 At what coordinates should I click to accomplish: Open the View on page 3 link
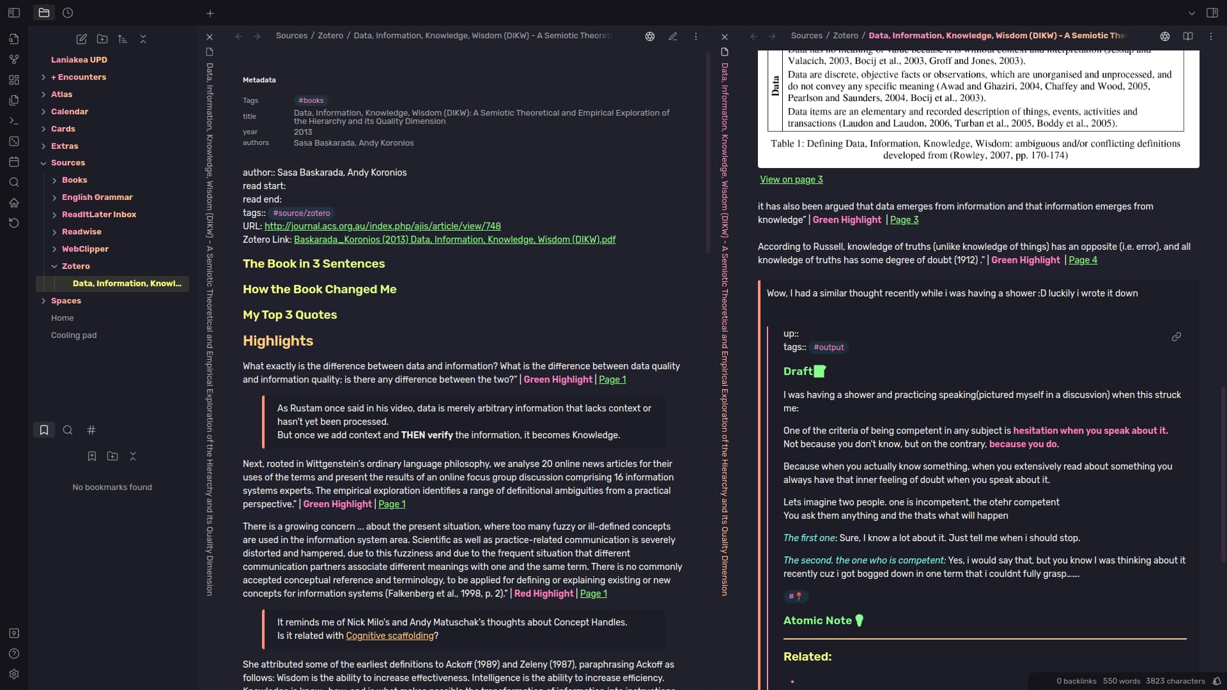(791, 180)
